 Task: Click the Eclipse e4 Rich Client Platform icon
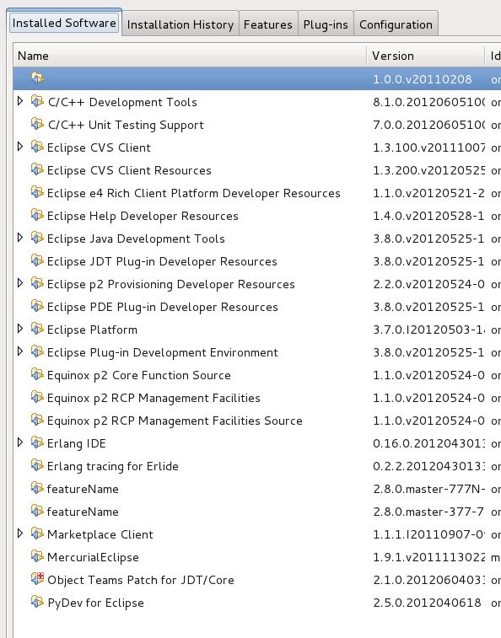coord(37,192)
